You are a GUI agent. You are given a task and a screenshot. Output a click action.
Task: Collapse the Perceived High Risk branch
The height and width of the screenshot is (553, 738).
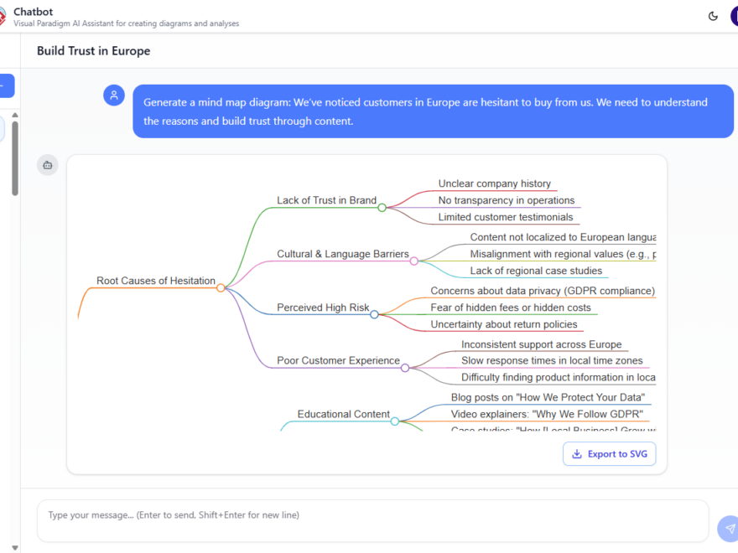tap(375, 314)
